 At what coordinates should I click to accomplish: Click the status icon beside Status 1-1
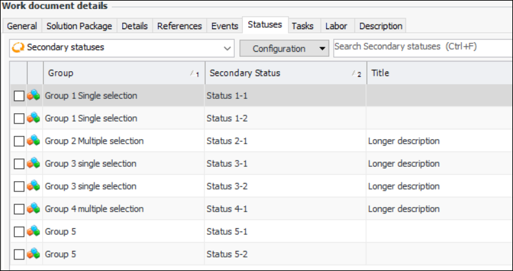34,96
